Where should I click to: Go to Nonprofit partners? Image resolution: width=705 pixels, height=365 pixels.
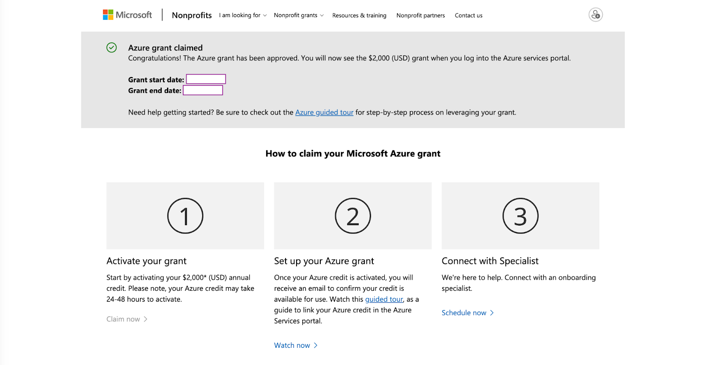click(x=420, y=15)
